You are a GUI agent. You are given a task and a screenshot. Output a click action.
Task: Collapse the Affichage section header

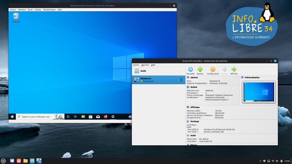[x=195, y=107]
